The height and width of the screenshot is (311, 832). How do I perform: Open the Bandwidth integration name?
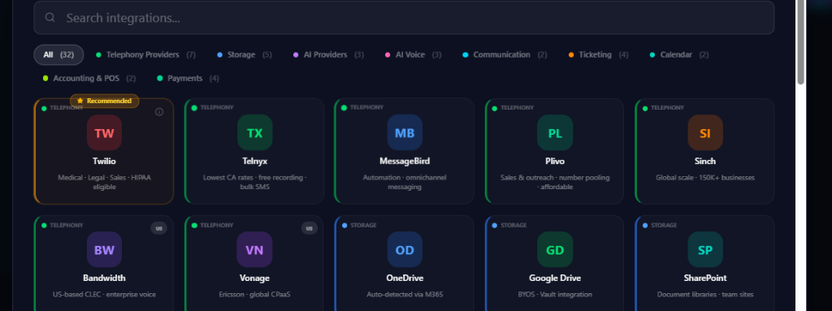(104, 278)
